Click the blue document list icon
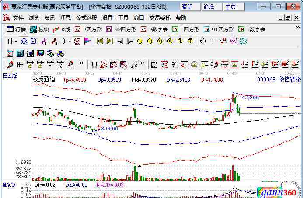 tap(33, 41)
